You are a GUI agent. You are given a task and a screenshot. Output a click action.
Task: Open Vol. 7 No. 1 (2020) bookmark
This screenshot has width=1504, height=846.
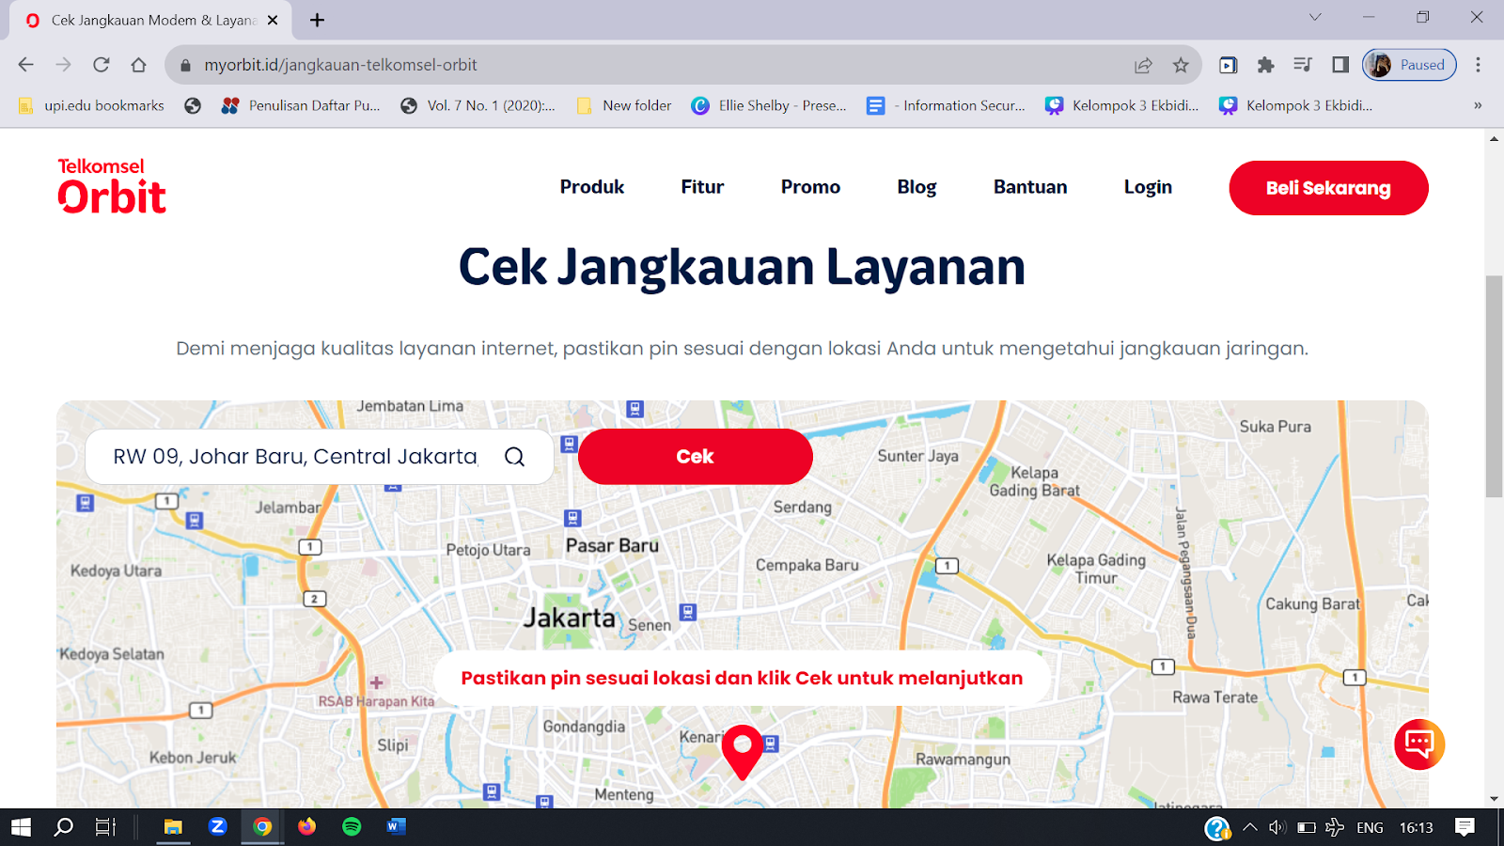478,105
